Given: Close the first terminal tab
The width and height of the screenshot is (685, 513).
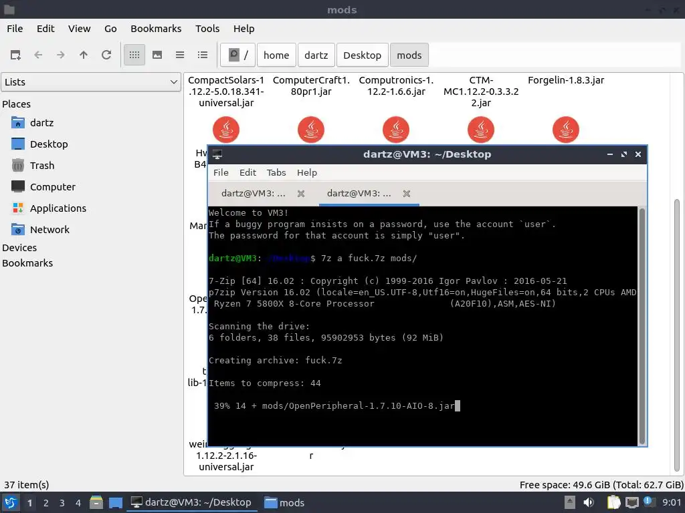Looking at the screenshot, I should [301, 194].
